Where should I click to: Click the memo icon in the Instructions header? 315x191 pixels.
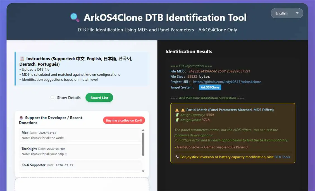(x=22, y=58)
